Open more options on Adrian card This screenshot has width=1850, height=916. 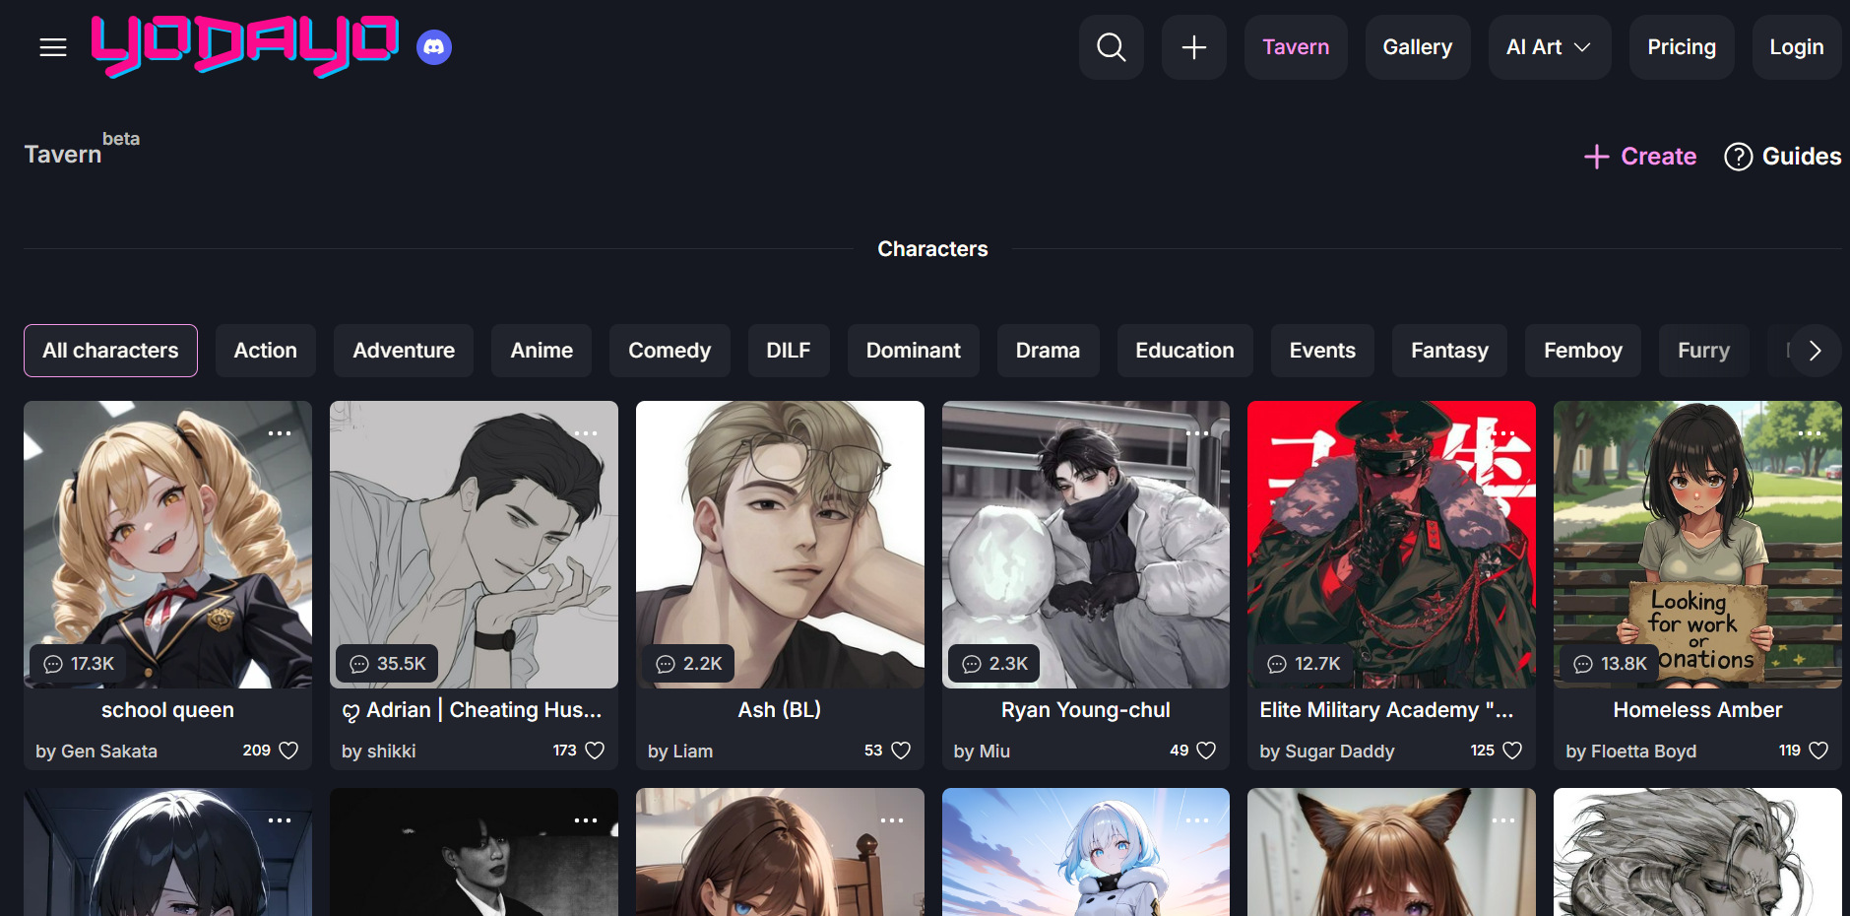[x=586, y=433]
